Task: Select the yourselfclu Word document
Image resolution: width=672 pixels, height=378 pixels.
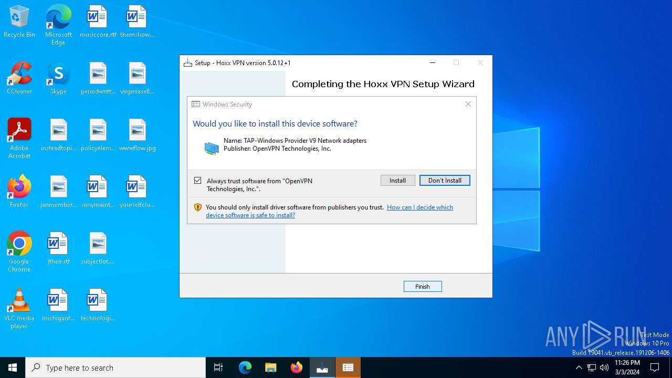Action: click(137, 192)
